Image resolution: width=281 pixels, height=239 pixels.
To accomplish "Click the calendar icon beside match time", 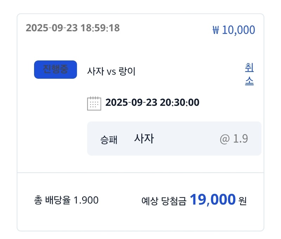I will (94, 103).
